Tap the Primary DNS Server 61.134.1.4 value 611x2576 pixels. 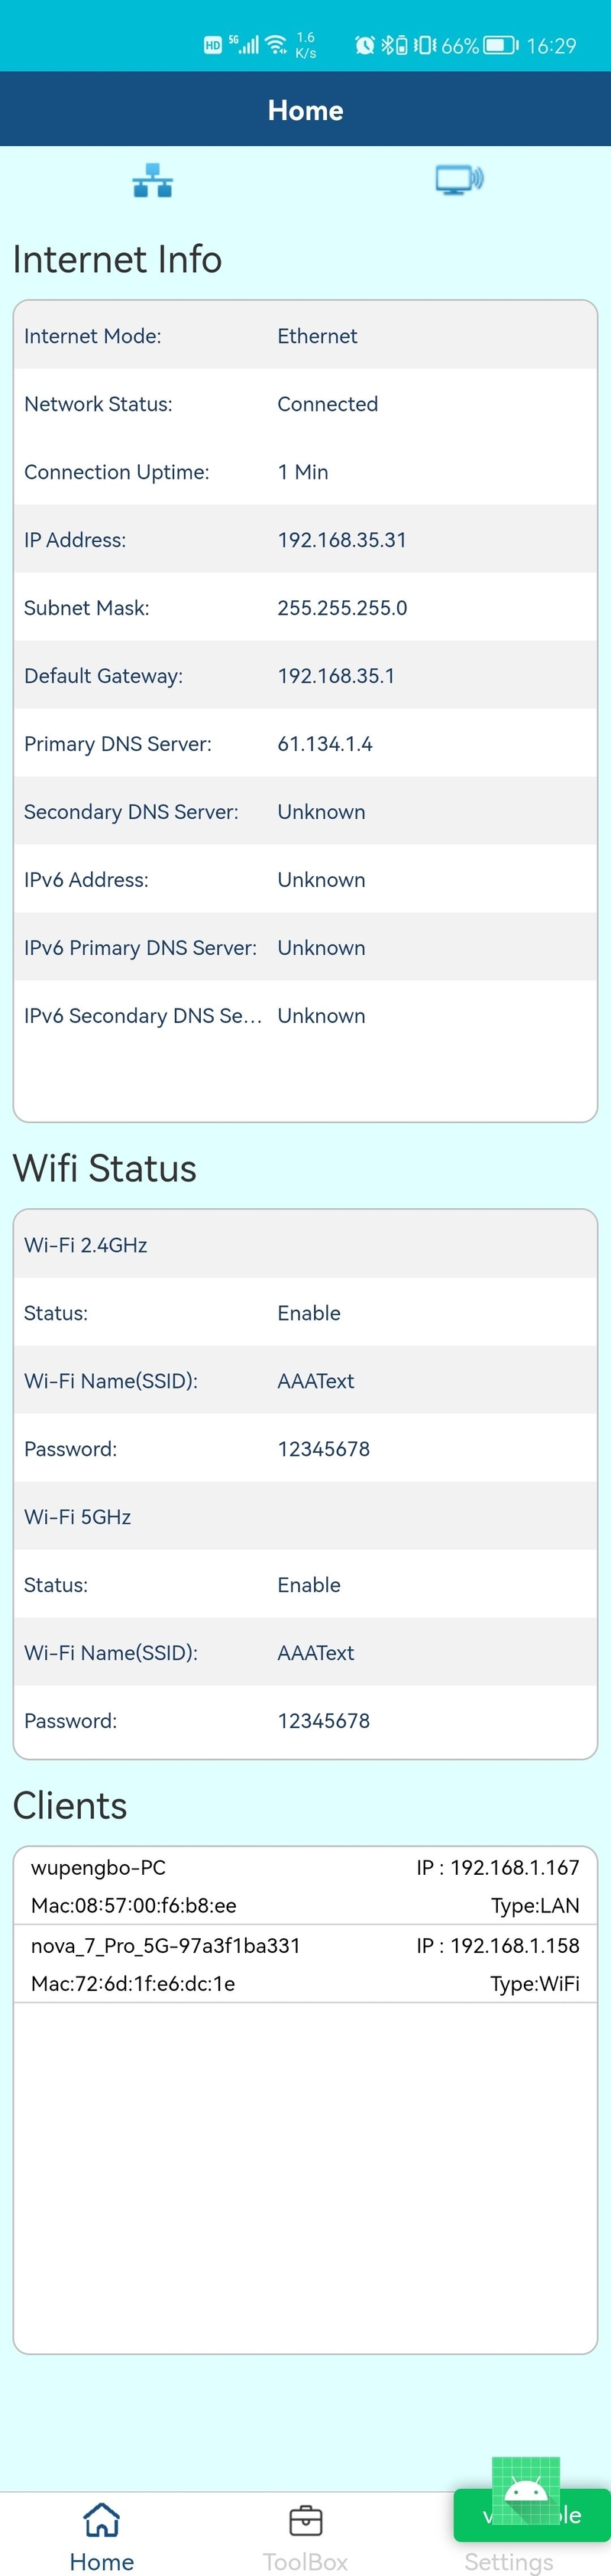[325, 743]
